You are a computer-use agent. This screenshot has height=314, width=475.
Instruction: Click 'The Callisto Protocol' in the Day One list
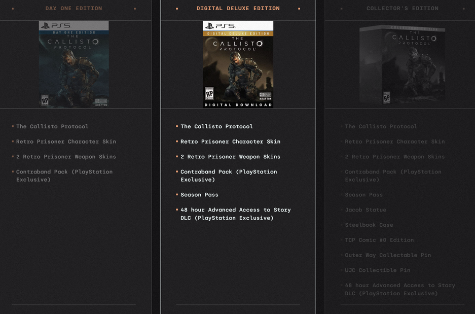tap(52, 126)
